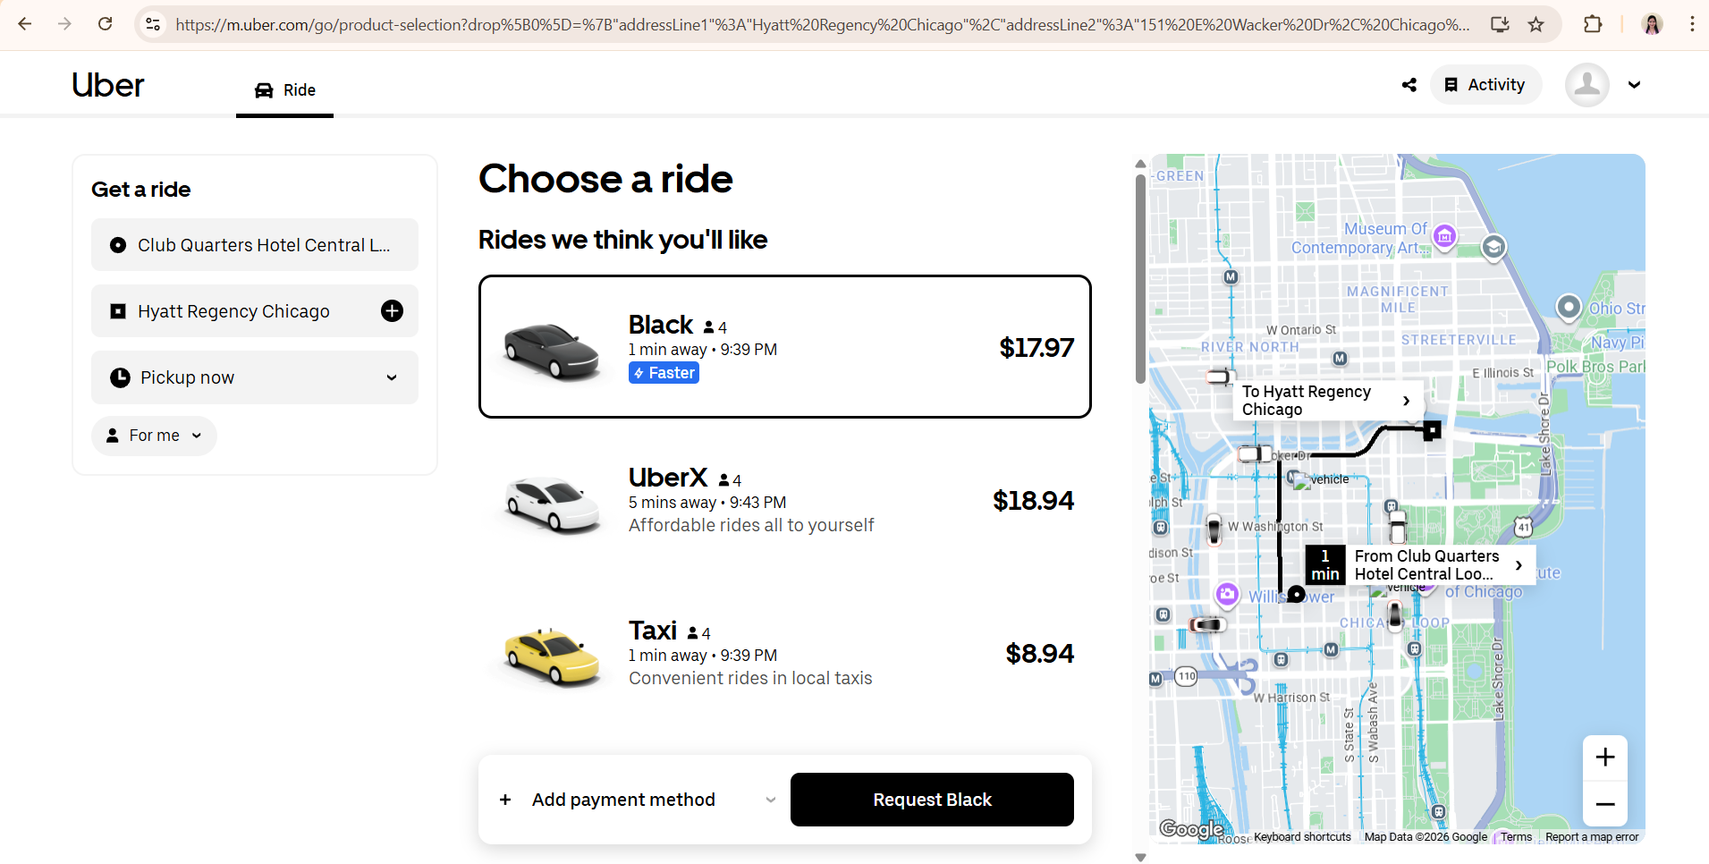Edit the Club Quarters pickup location field
Image resolution: width=1709 pixels, height=864 pixels.
pyautogui.click(x=255, y=245)
